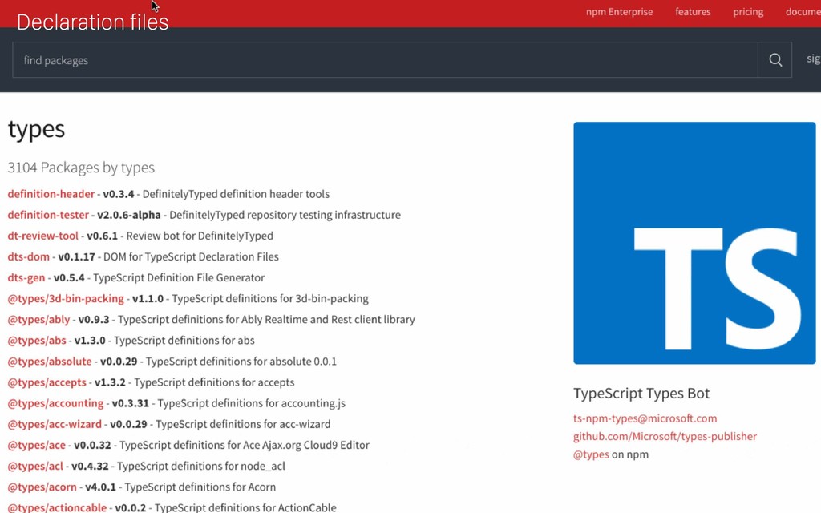This screenshot has height=513, width=821.
Task: Open the @types/ace package link
Action: click(37, 445)
